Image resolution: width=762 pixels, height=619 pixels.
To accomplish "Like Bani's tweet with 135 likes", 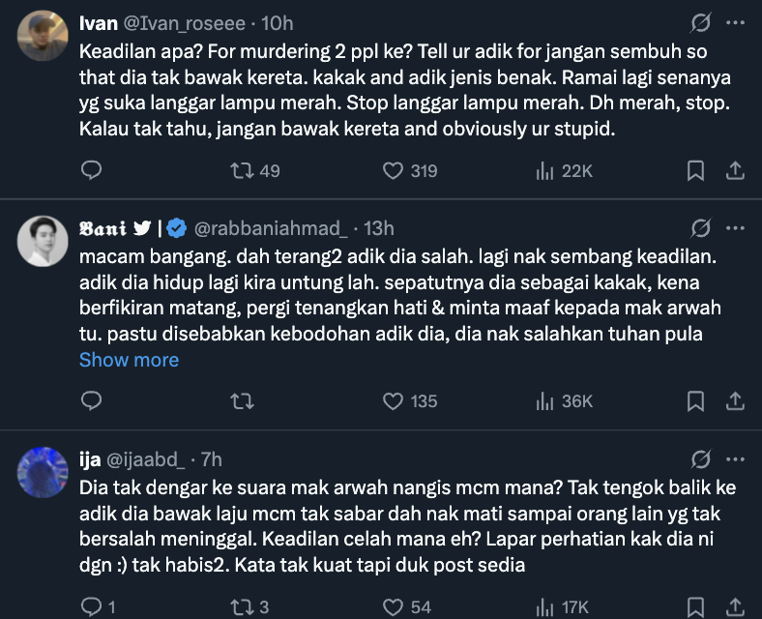I will [410, 401].
